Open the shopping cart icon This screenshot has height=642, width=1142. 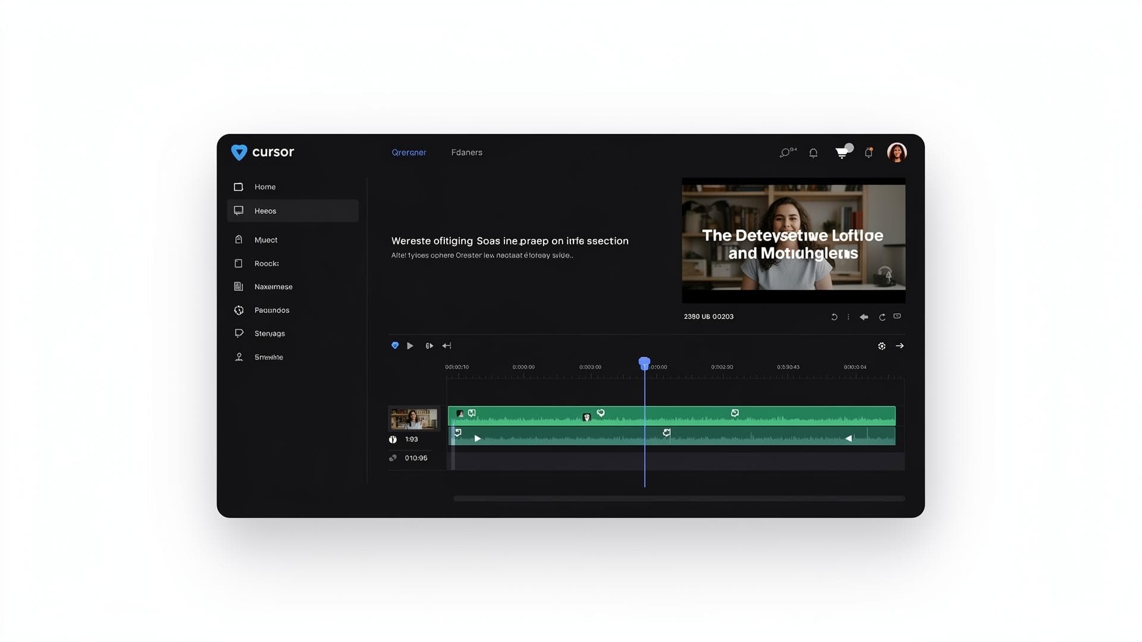click(x=842, y=153)
